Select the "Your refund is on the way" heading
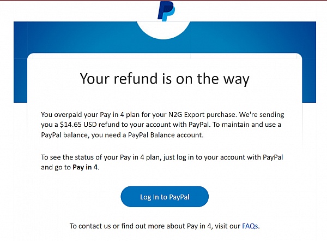Image resolution: width=327 pixels, height=241 pixels. (165, 79)
